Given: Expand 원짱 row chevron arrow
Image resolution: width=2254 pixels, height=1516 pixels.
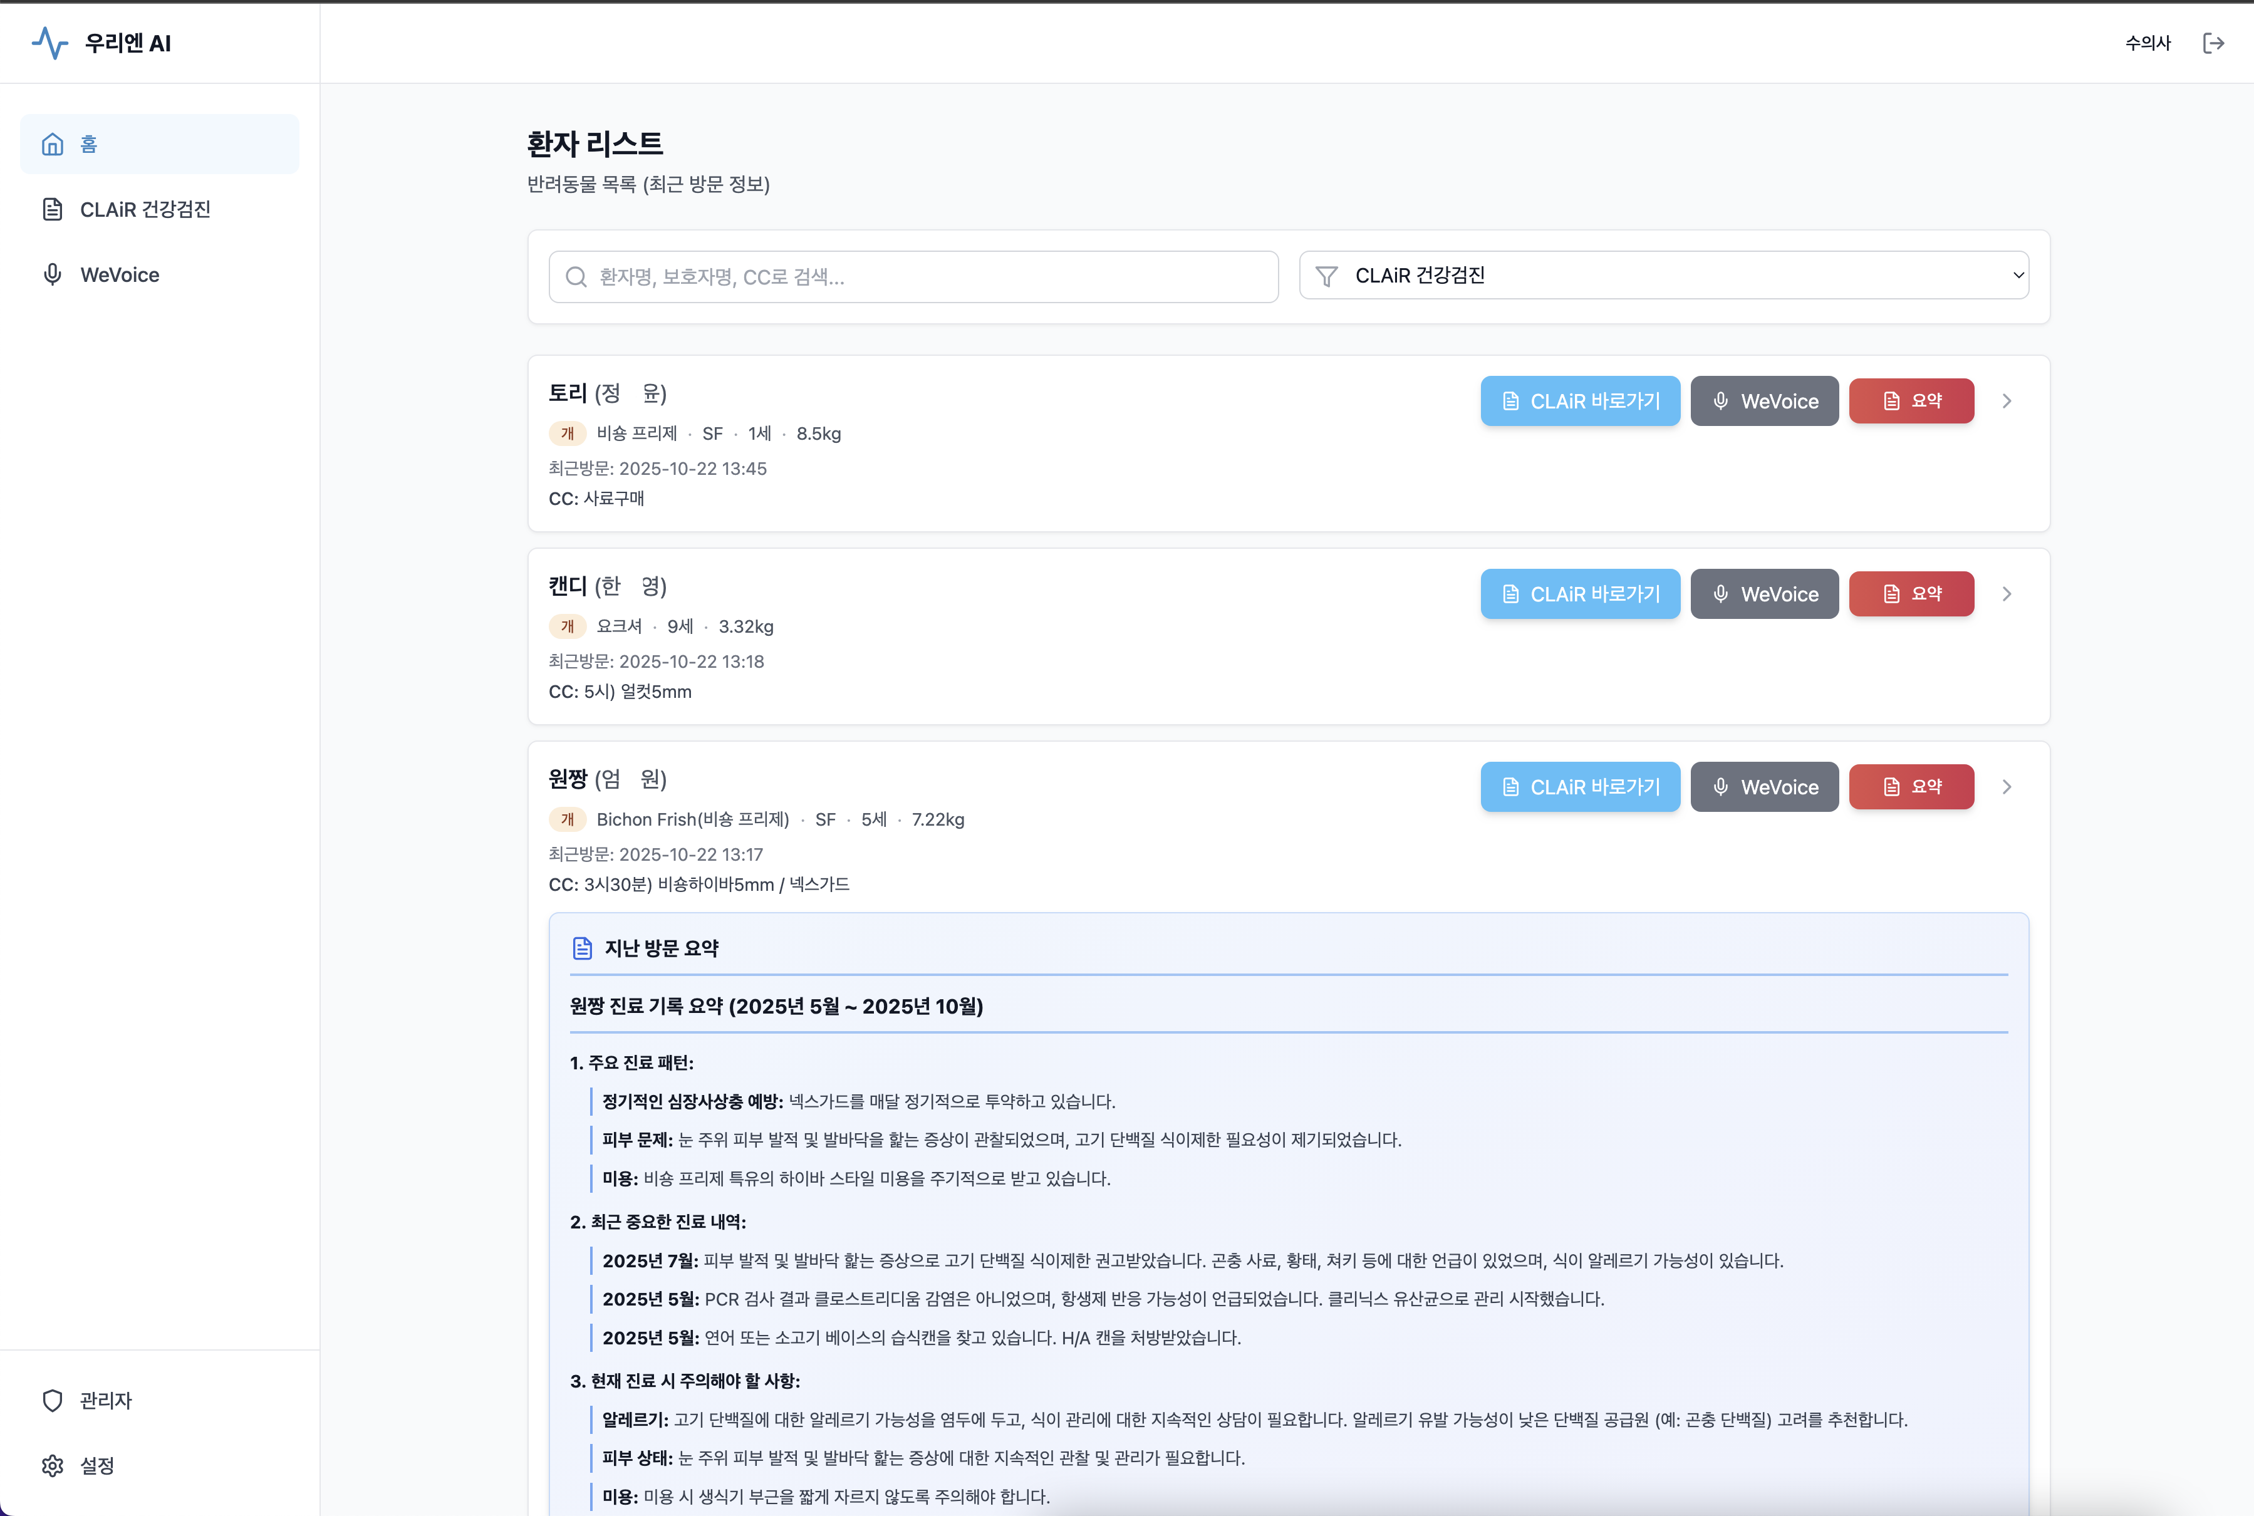Looking at the screenshot, I should [x=2007, y=786].
